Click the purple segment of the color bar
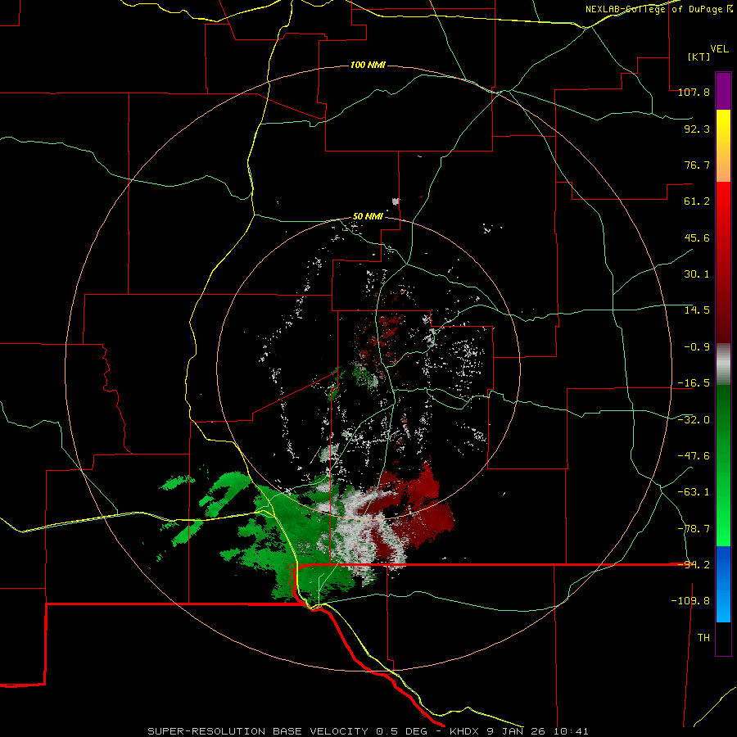This screenshot has height=737, width=737. [x=723, y=91]
